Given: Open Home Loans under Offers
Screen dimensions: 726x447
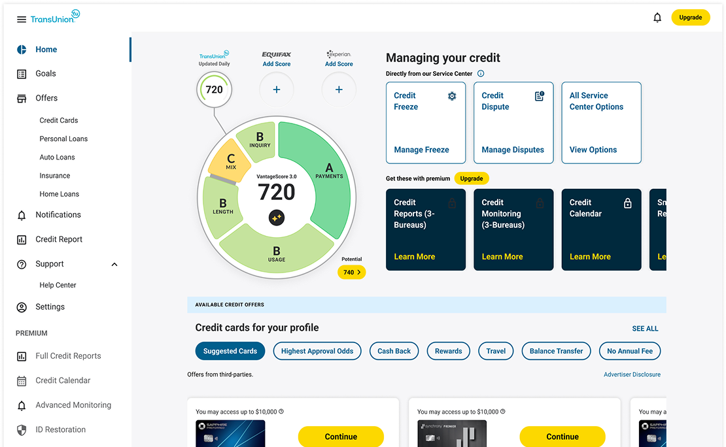Looking at the screenshot, I should 60,194.
